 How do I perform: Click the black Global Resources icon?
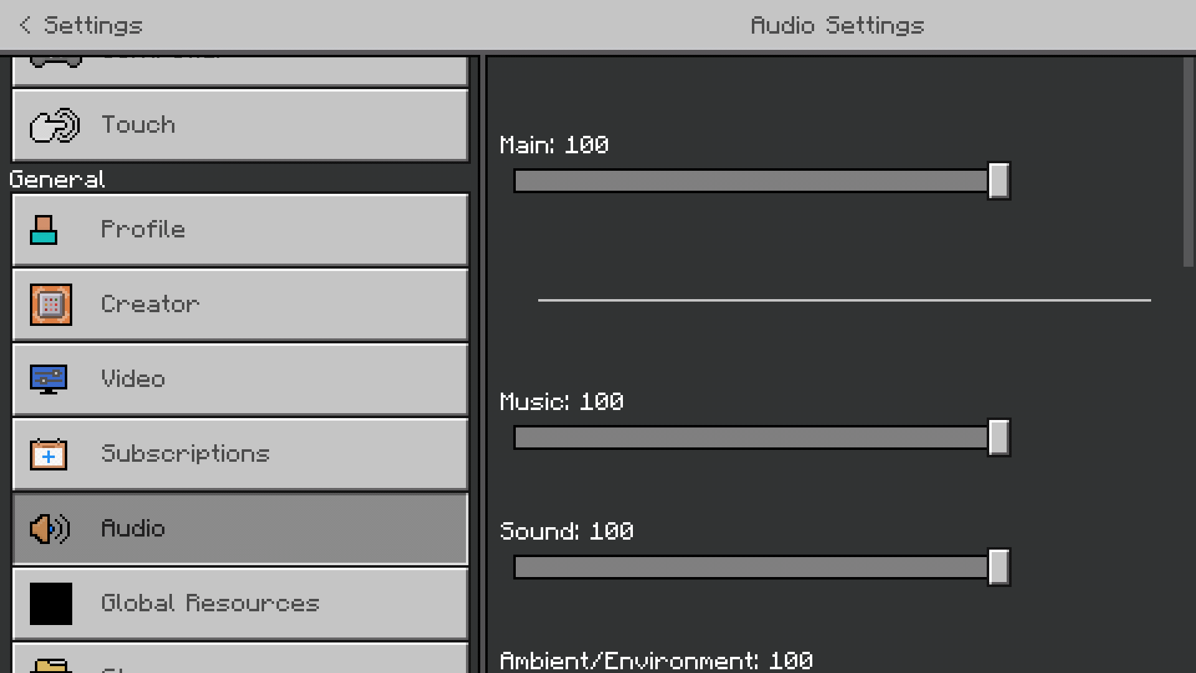point(51,604)
